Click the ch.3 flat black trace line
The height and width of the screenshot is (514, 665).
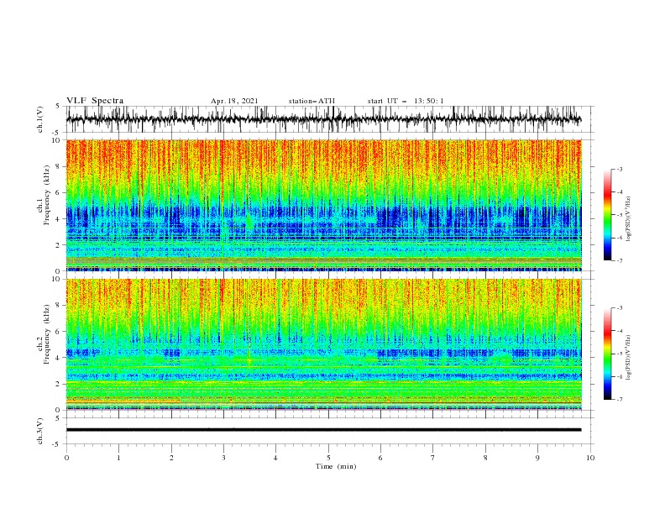coord(323,430)
